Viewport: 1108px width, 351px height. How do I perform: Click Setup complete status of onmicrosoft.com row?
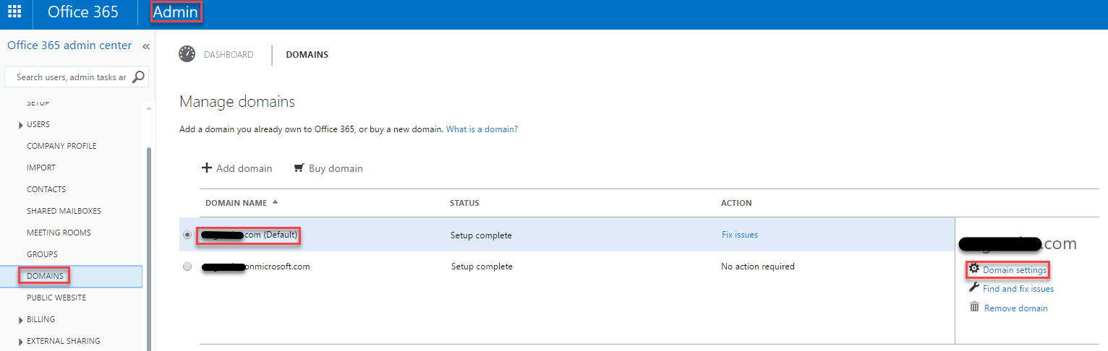coord(482,266)
